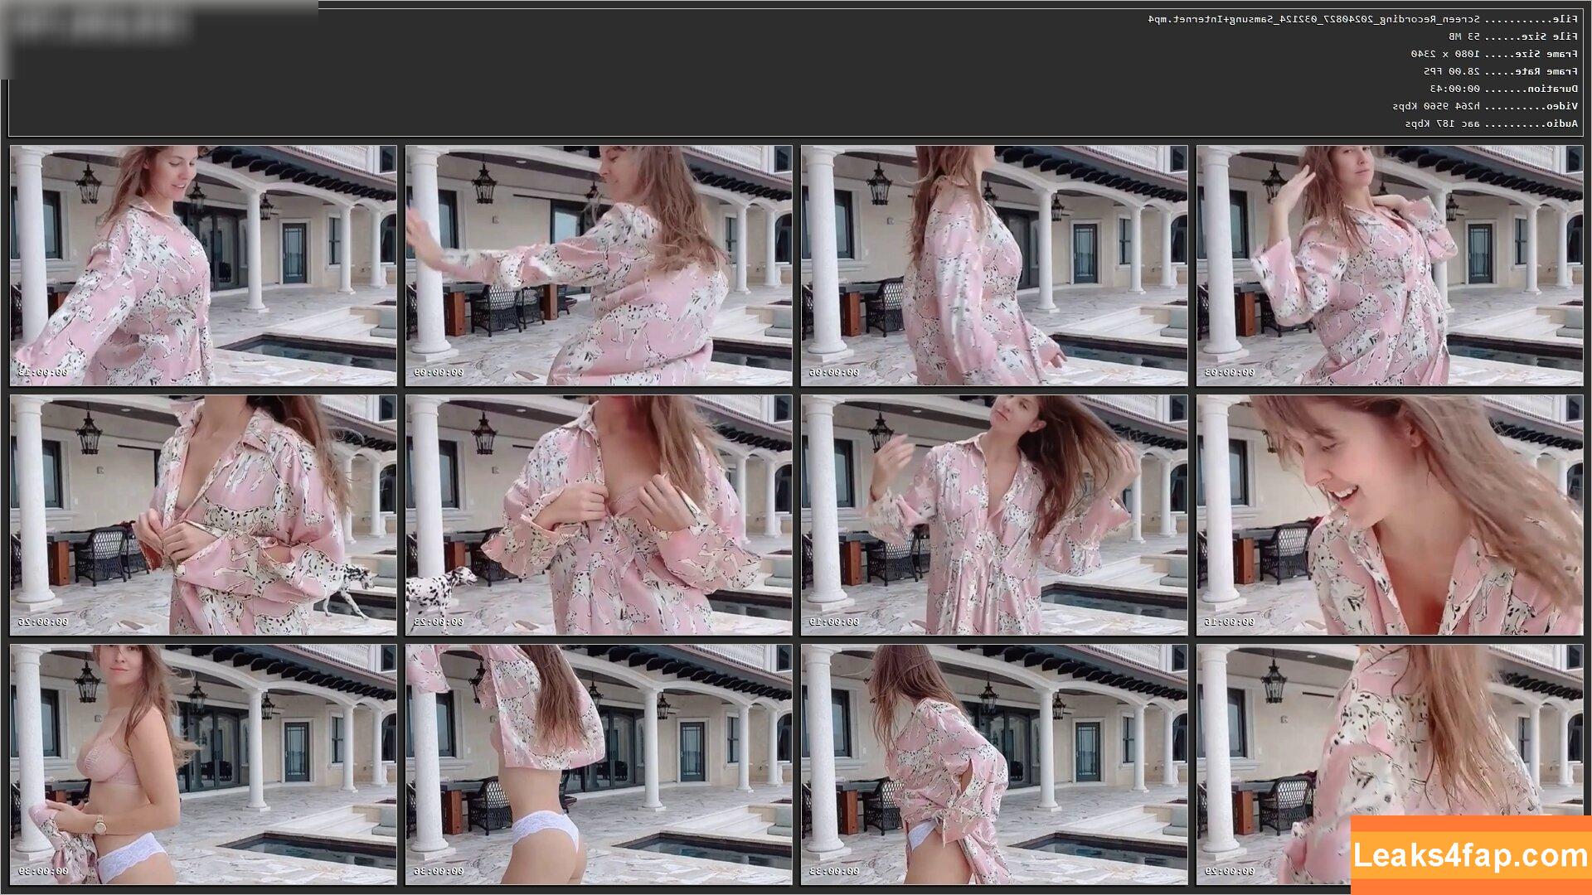Click the thumbnail frame stamped 00:00:26
Screen dimensions: 1592x895
tap(203, 515)
